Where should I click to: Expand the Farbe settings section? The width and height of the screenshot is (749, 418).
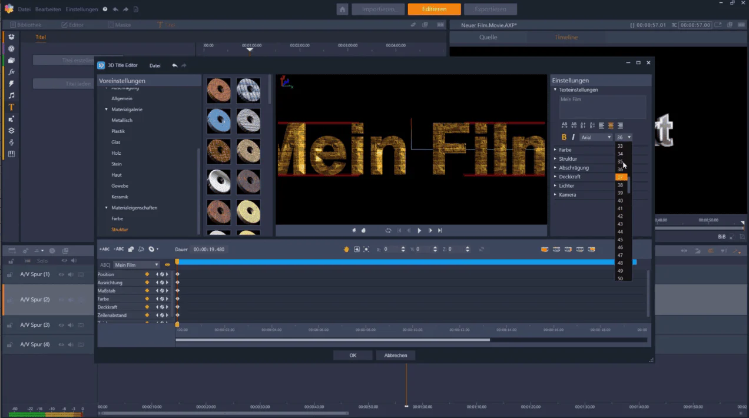[565, 150]
